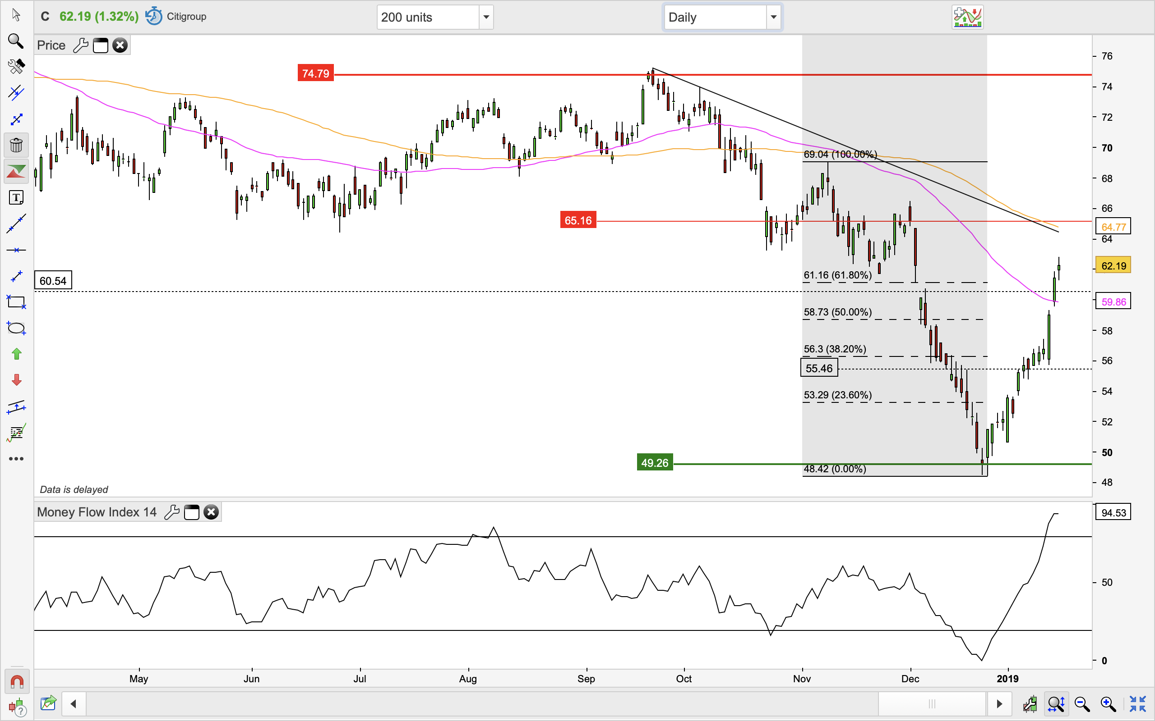This screenshot has height=721, width=1155.
Task: Open the chart notes indicator tool
Action: pyautogui.click(x=16, y=433)
